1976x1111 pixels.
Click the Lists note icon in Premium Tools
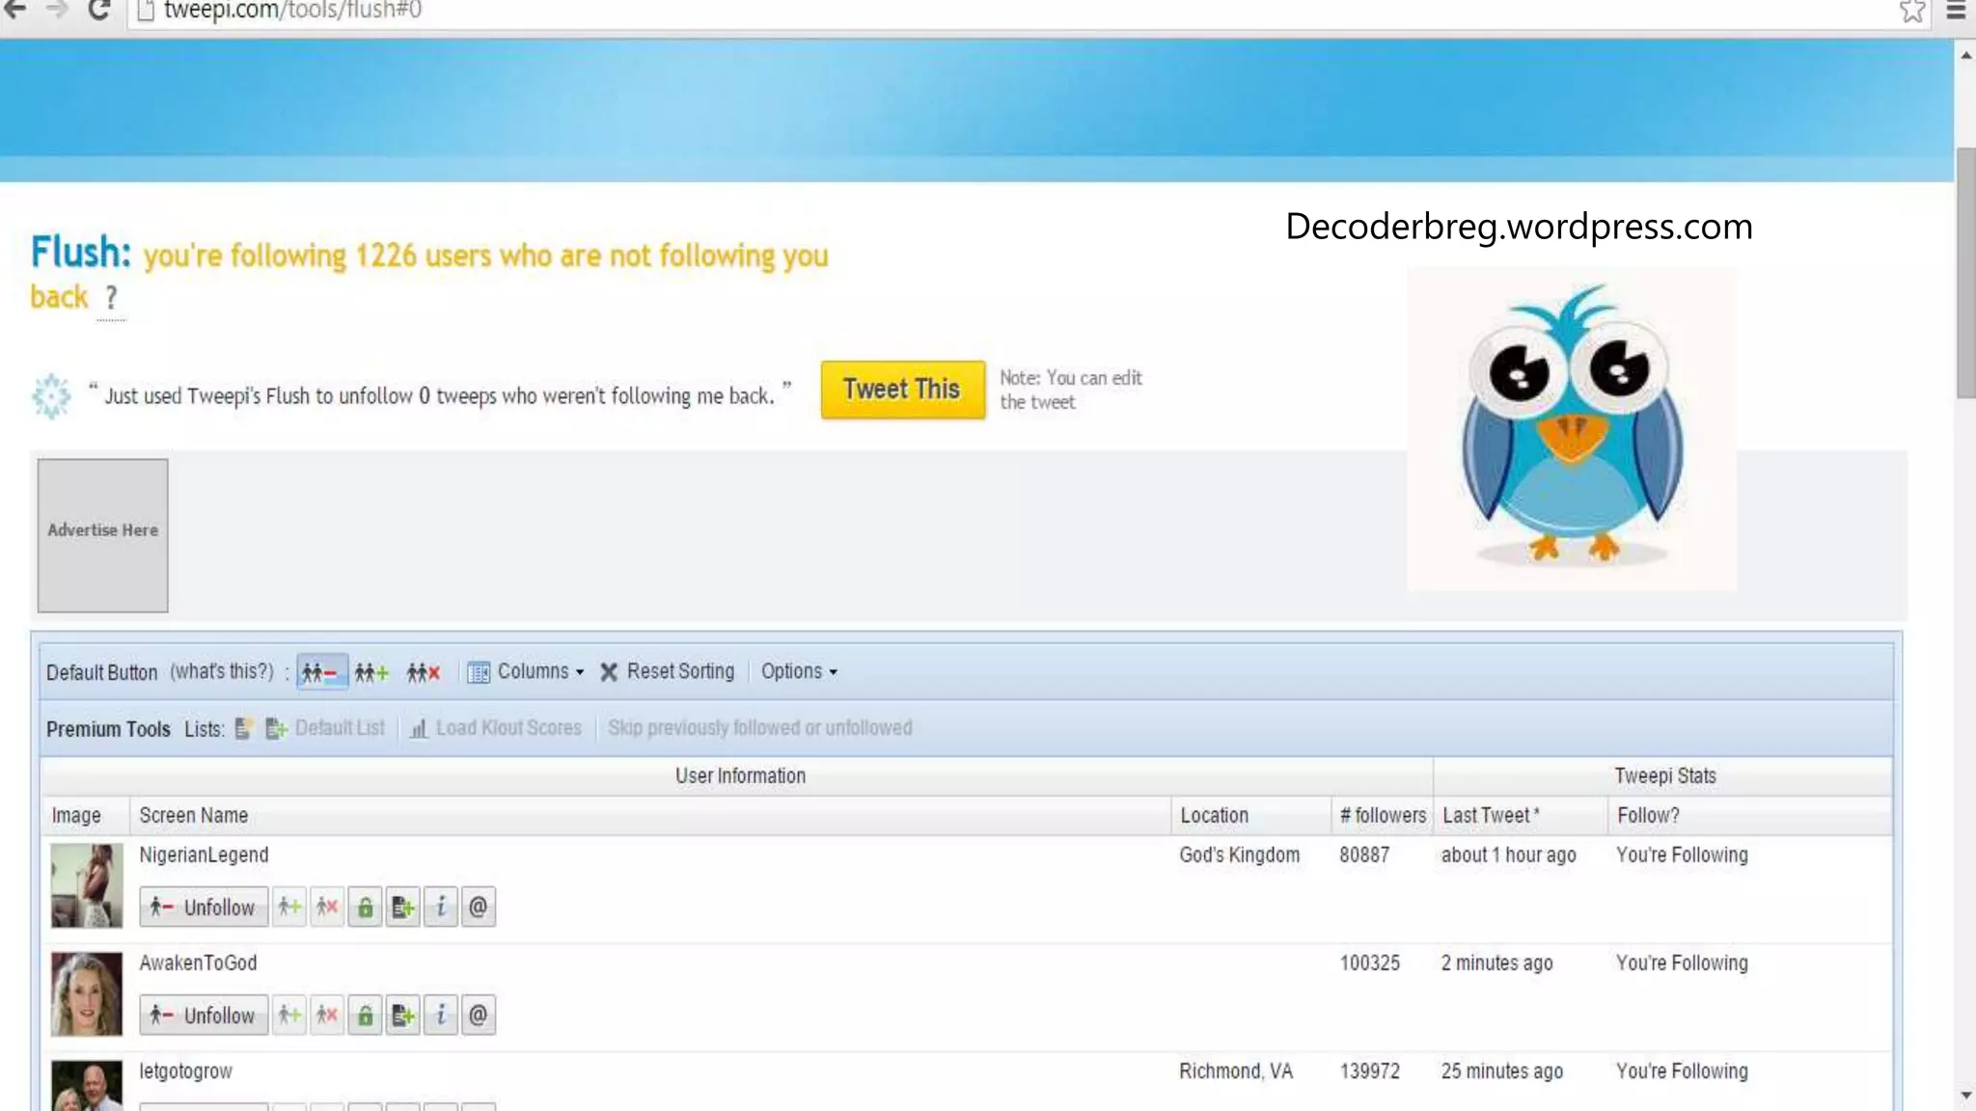click(x=244, y=729)
